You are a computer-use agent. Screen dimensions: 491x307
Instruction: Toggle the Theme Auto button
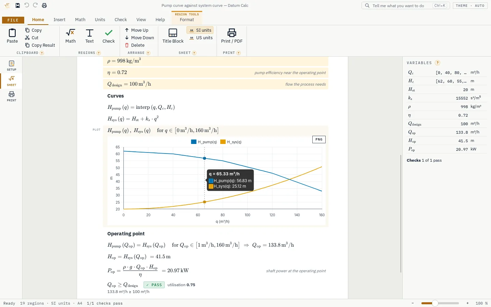[x=470, y=6]
